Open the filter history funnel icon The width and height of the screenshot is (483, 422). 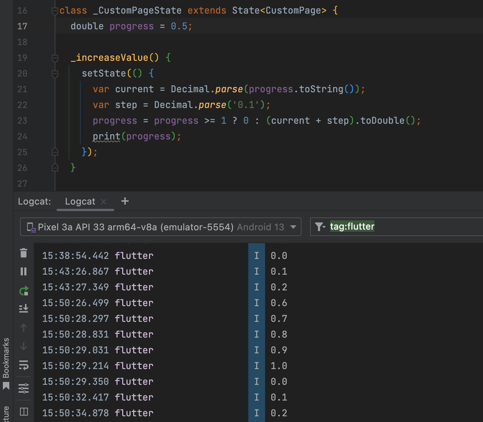[320, 227]
